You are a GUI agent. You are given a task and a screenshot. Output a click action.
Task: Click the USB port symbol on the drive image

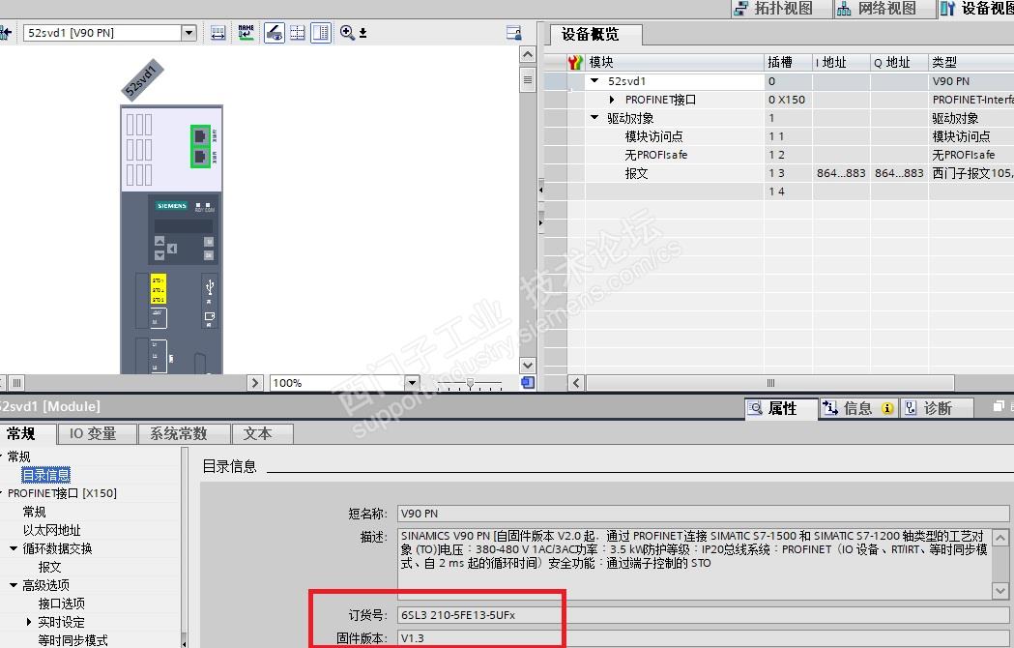210,287
